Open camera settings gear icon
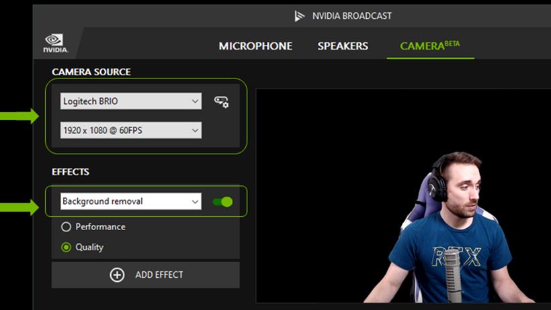 221,102
